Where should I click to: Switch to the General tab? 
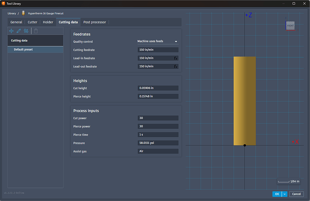coord(16,22)
